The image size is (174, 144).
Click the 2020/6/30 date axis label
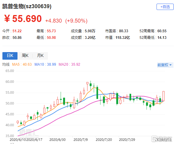pos(58,140)
